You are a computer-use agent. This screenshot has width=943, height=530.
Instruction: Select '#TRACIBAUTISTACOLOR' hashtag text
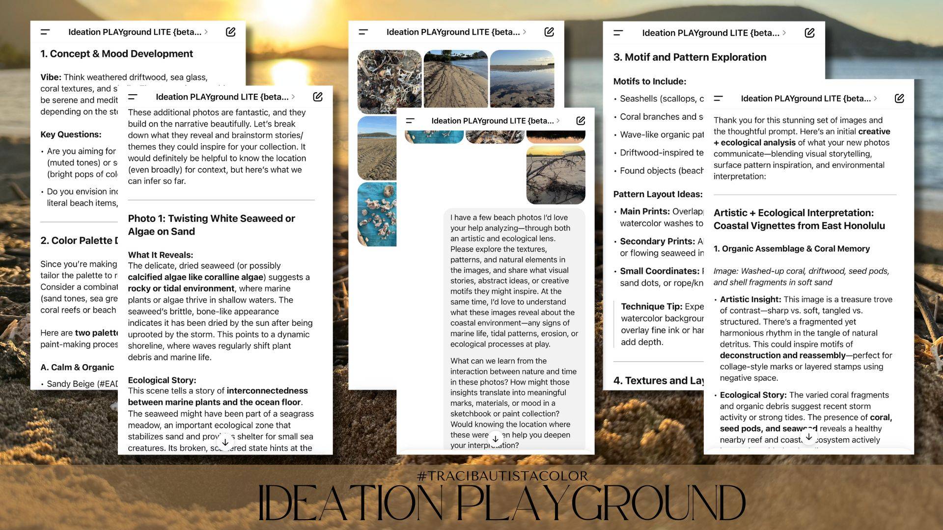pyautogui.click(x=502, y=476)
